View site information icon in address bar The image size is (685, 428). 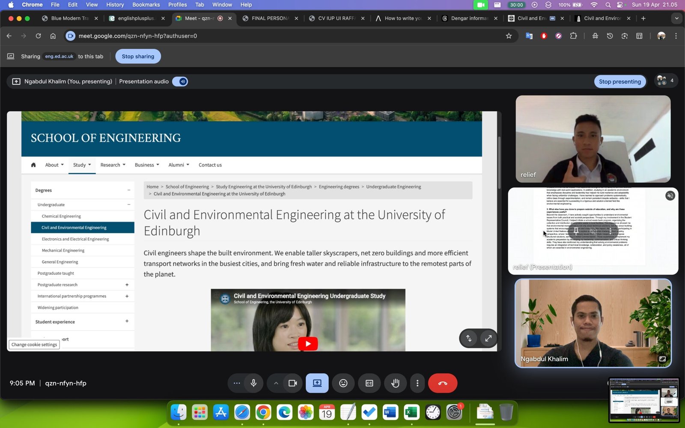[x=71, y=36]
